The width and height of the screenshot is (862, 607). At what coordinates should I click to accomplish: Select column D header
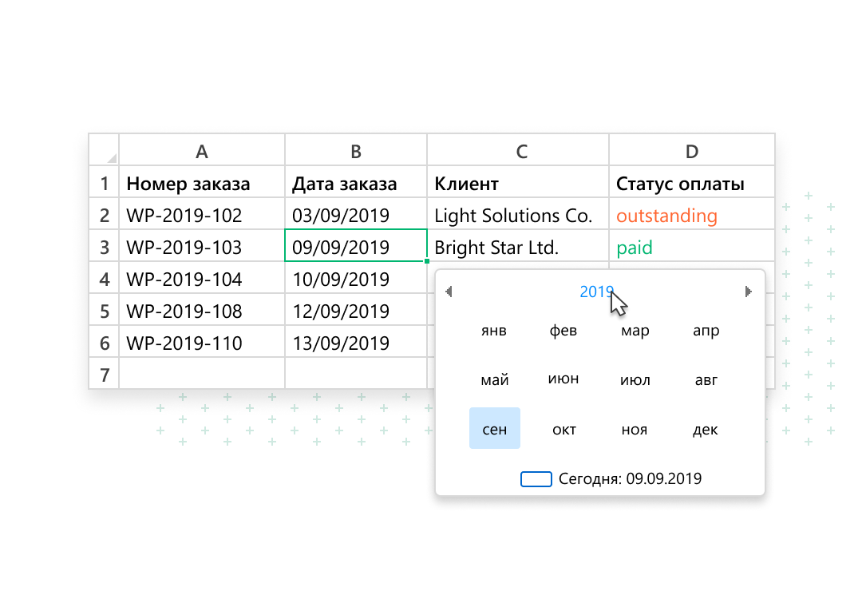tap(692, 151)
